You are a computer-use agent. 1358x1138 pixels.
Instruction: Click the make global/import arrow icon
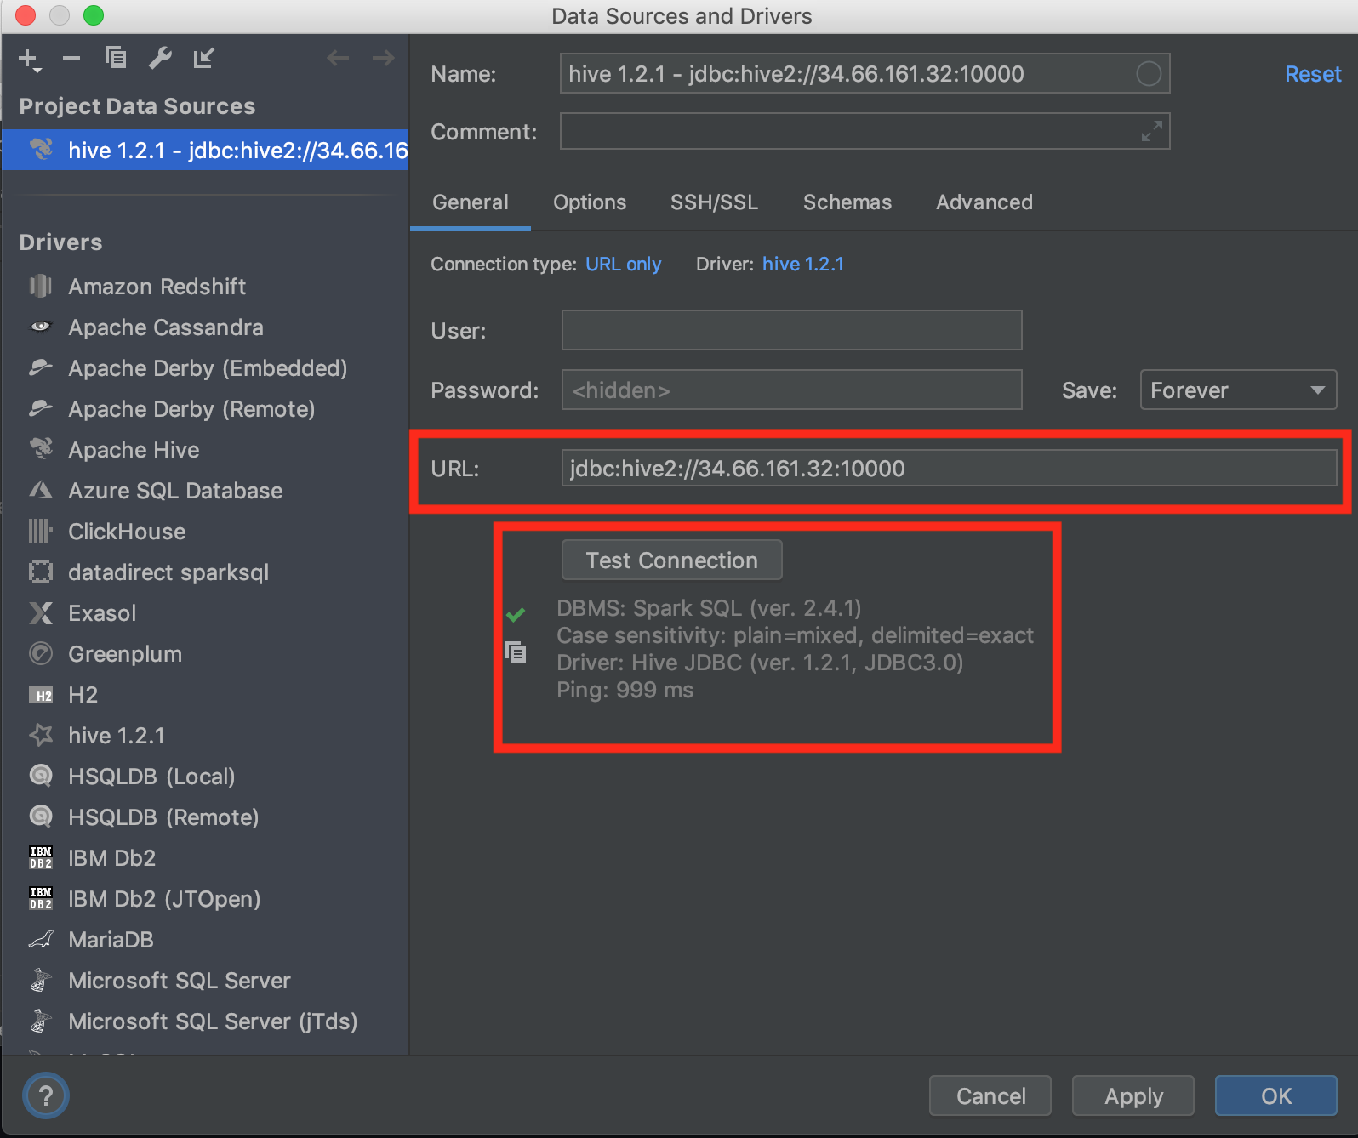[x=204, y=58]
